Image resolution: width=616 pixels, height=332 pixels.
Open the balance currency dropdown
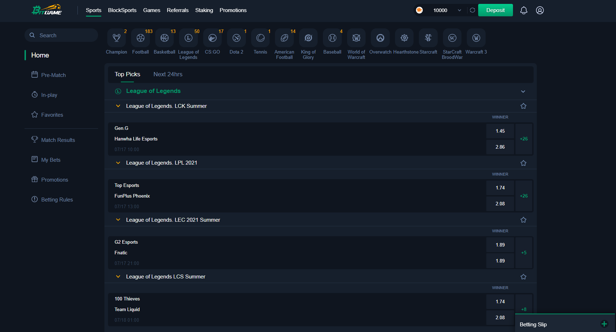[459, 10]
